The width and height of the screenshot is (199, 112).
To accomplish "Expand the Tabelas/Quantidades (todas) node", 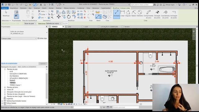I will click(2, 101).
